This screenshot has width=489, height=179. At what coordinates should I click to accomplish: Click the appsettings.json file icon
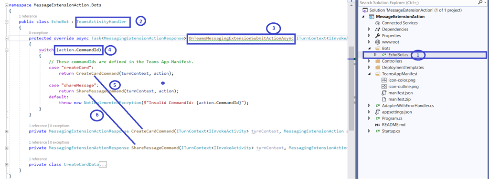pyautogui.click(x=377, y=112)
